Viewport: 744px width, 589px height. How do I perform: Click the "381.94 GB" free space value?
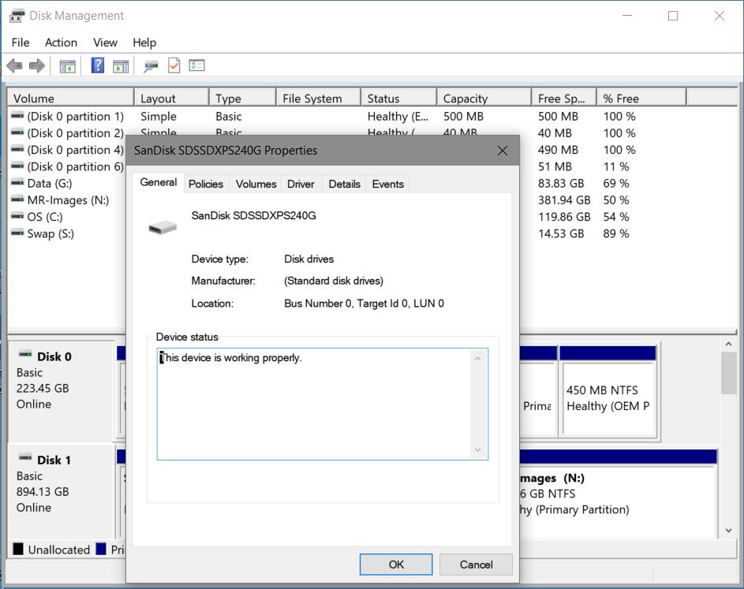tap(564, 200)
